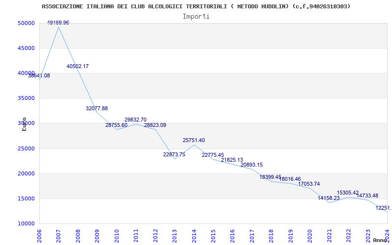Click the 14158.23 data label
The image size is (392, 245).
click(x=329, y=198)
